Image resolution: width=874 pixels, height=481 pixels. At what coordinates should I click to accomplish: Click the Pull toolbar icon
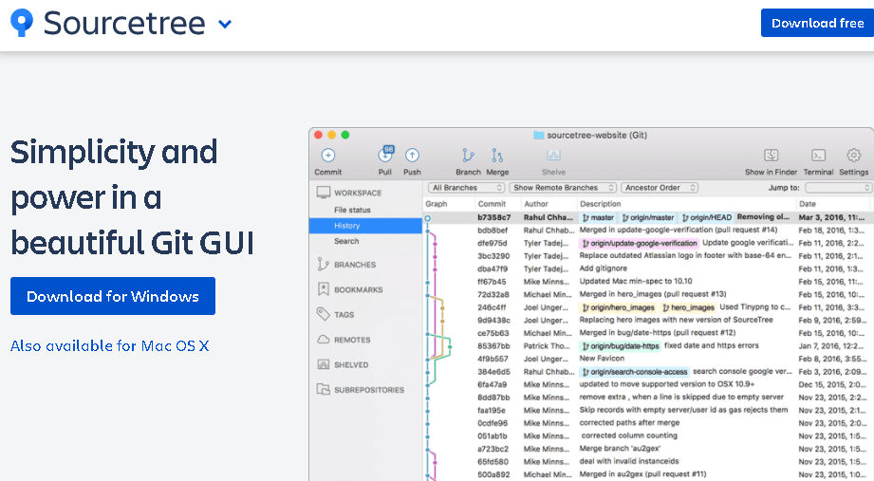[x=385, y=155]
